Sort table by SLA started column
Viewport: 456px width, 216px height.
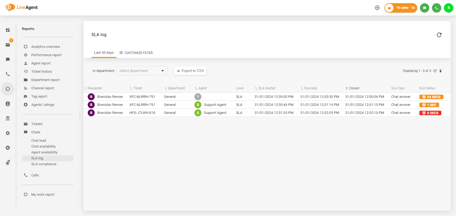tap(266, 88)
